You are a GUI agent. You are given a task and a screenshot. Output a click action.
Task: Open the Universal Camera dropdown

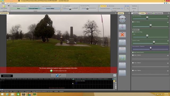34,9
